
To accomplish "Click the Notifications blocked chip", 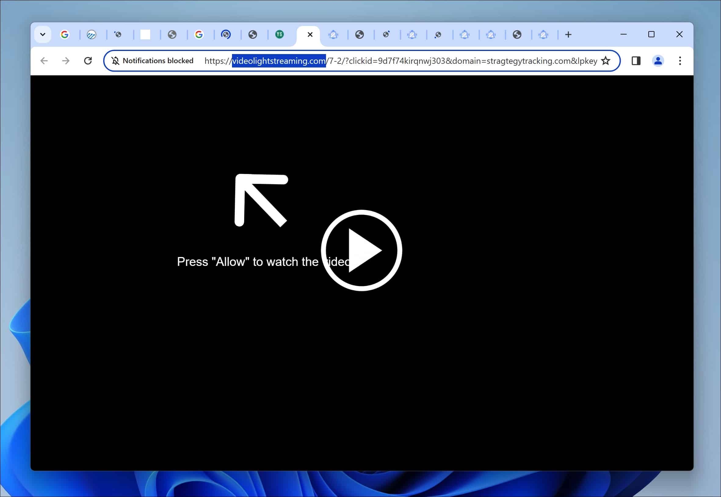I will [152, 61].
